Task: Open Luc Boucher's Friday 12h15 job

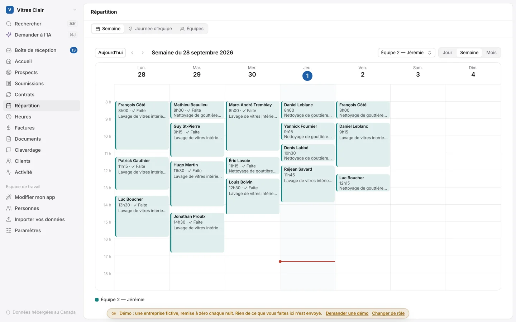Action: point(363,183)
